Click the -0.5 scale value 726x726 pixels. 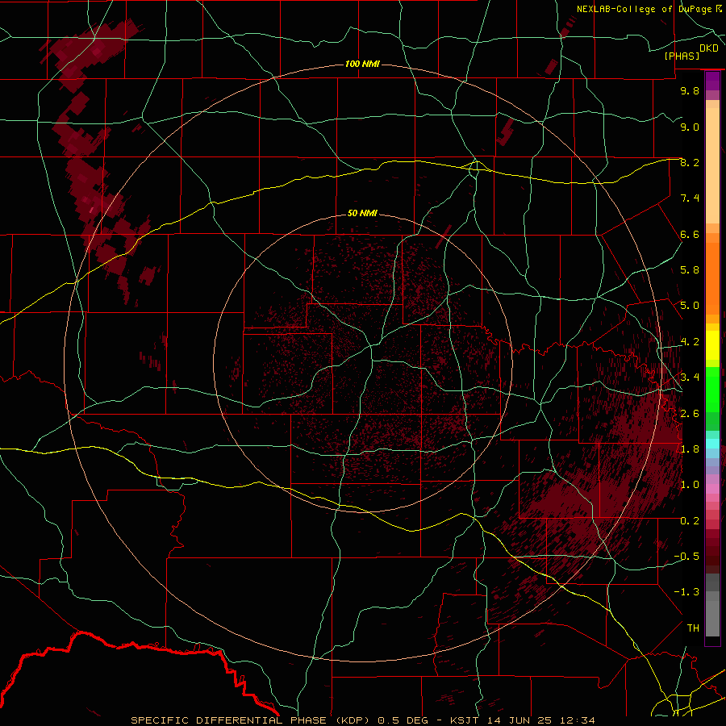coord(686,557)
